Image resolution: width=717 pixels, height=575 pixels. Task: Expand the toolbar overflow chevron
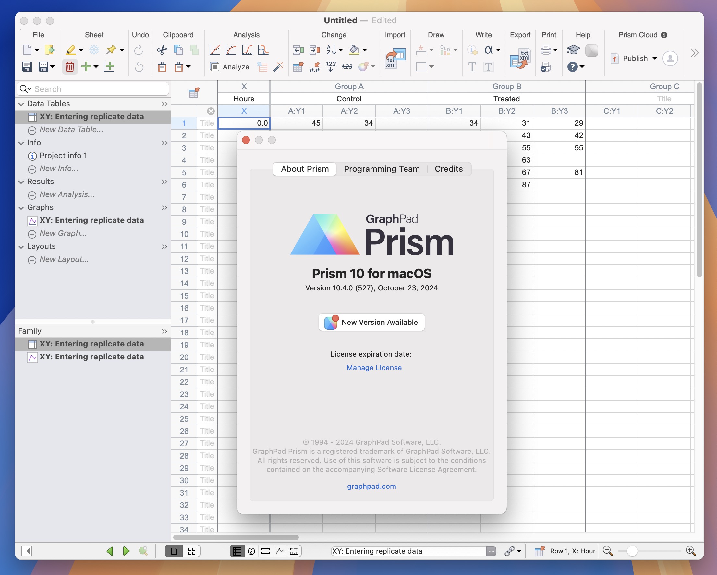pyautogui.click(x=694, y=53)
